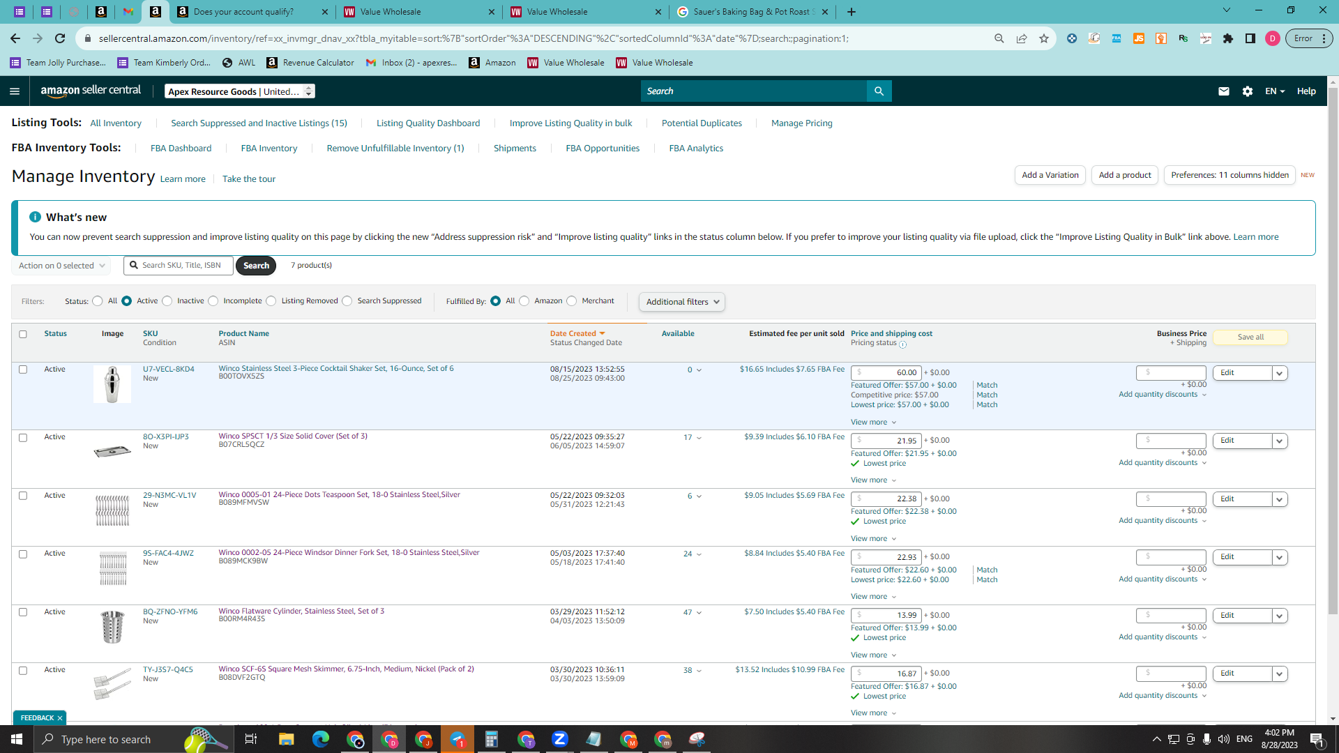Show hidden system tray icons

(x=1156, y=739)
